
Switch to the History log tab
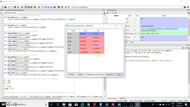(x=122, y=98)
